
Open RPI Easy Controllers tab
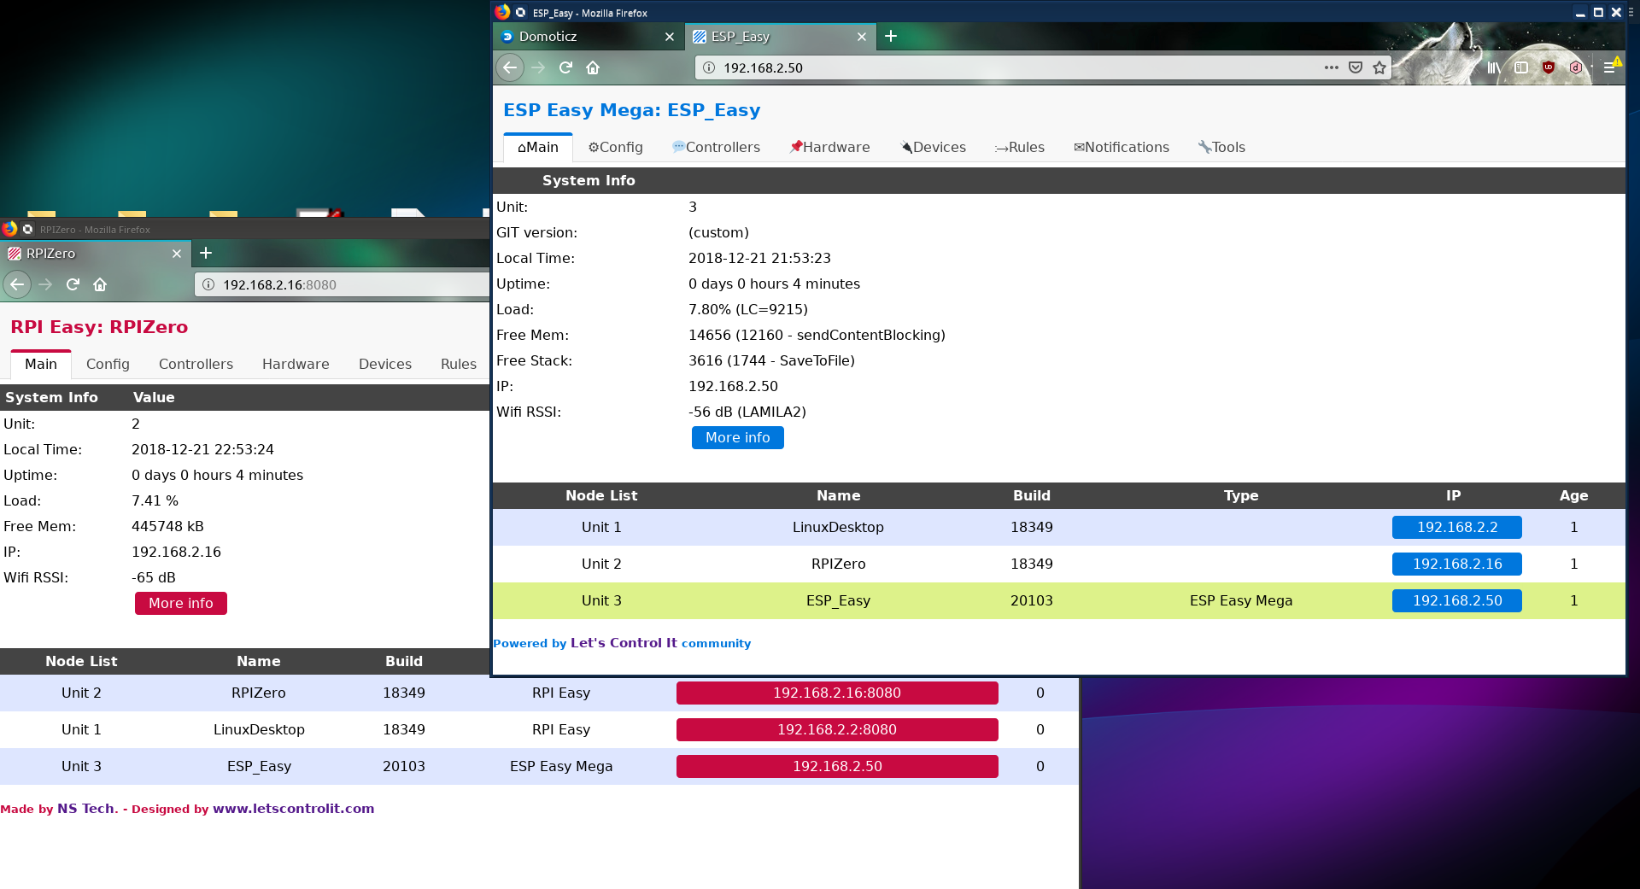(196, 364)
